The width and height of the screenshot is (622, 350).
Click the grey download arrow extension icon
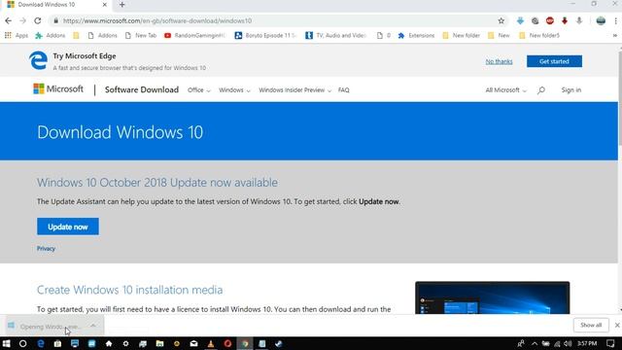click(x=579, y=21)
